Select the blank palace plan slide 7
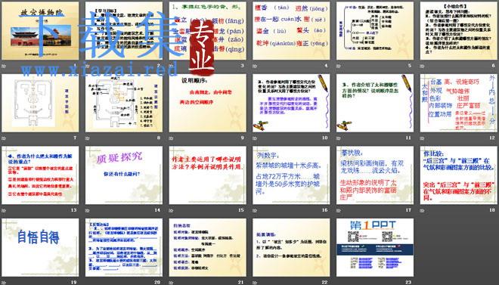The height and width of the screenshot is (285, 499). pos(40,103)
